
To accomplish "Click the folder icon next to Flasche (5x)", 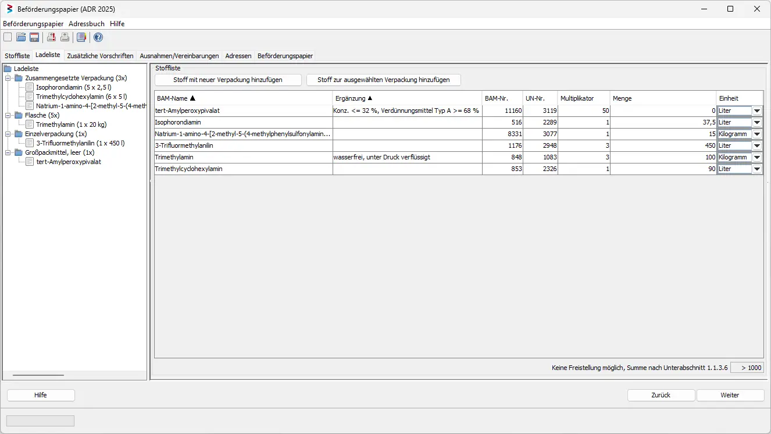I will point(19,115).
